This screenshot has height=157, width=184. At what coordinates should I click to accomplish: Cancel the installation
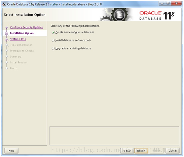coord(172,151)
